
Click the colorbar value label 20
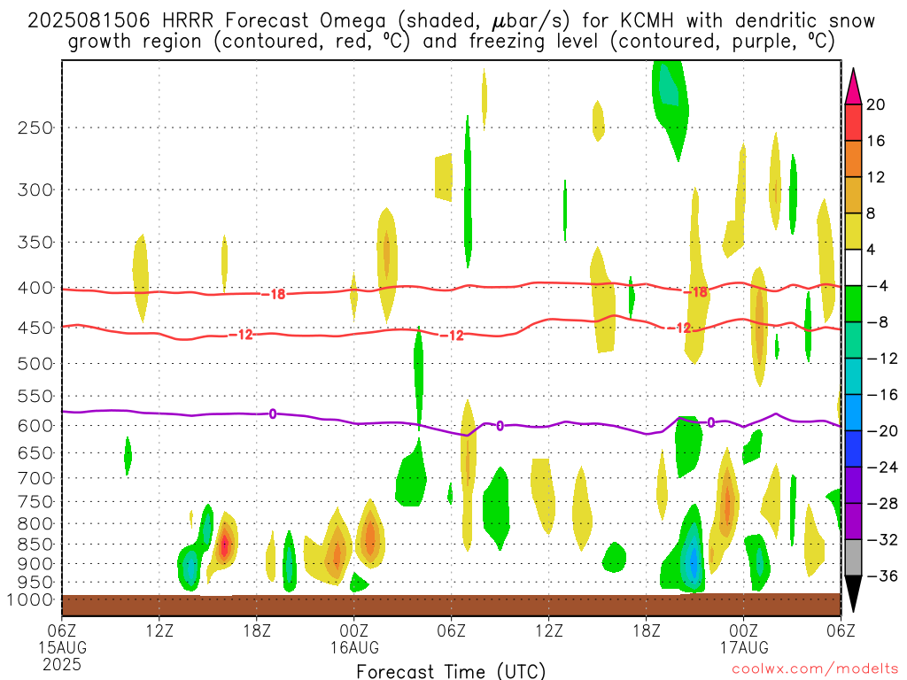pyautogui.click(x=876, y=104)
